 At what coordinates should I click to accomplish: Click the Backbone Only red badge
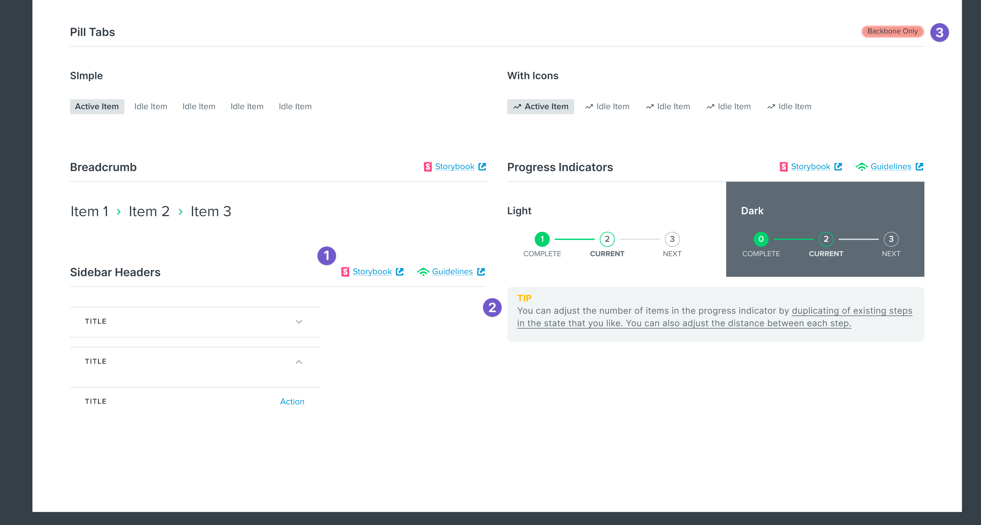[x=892, y=31]
